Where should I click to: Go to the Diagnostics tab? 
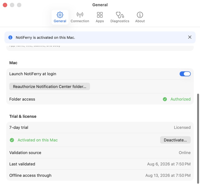coord(120,17)
